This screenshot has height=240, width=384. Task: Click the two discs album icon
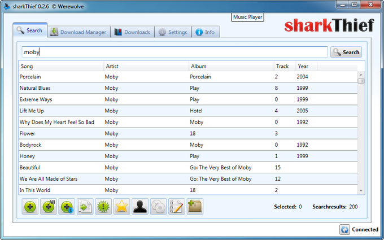(158, 207)
